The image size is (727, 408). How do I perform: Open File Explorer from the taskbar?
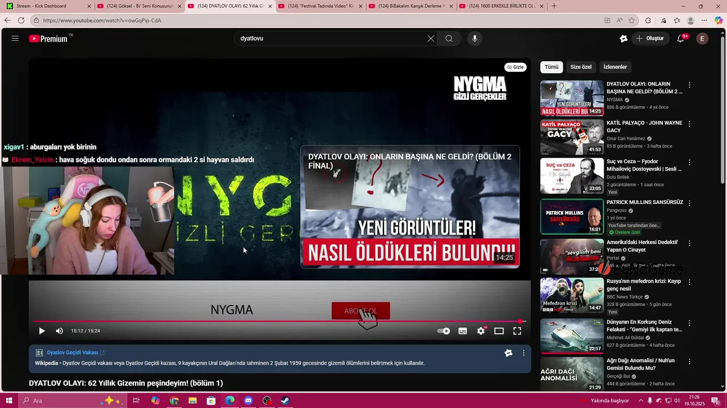pos(193,401)
